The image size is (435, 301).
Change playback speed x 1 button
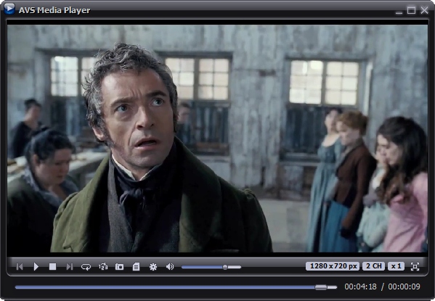(x=397, y=266)
